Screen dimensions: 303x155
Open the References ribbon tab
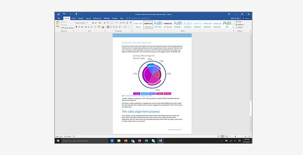point(98,18)
